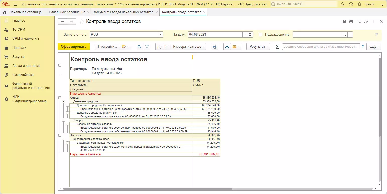The image size is (387, 194).
Task: Open the Разворачивать до dropdown
Action: [188, 47]
